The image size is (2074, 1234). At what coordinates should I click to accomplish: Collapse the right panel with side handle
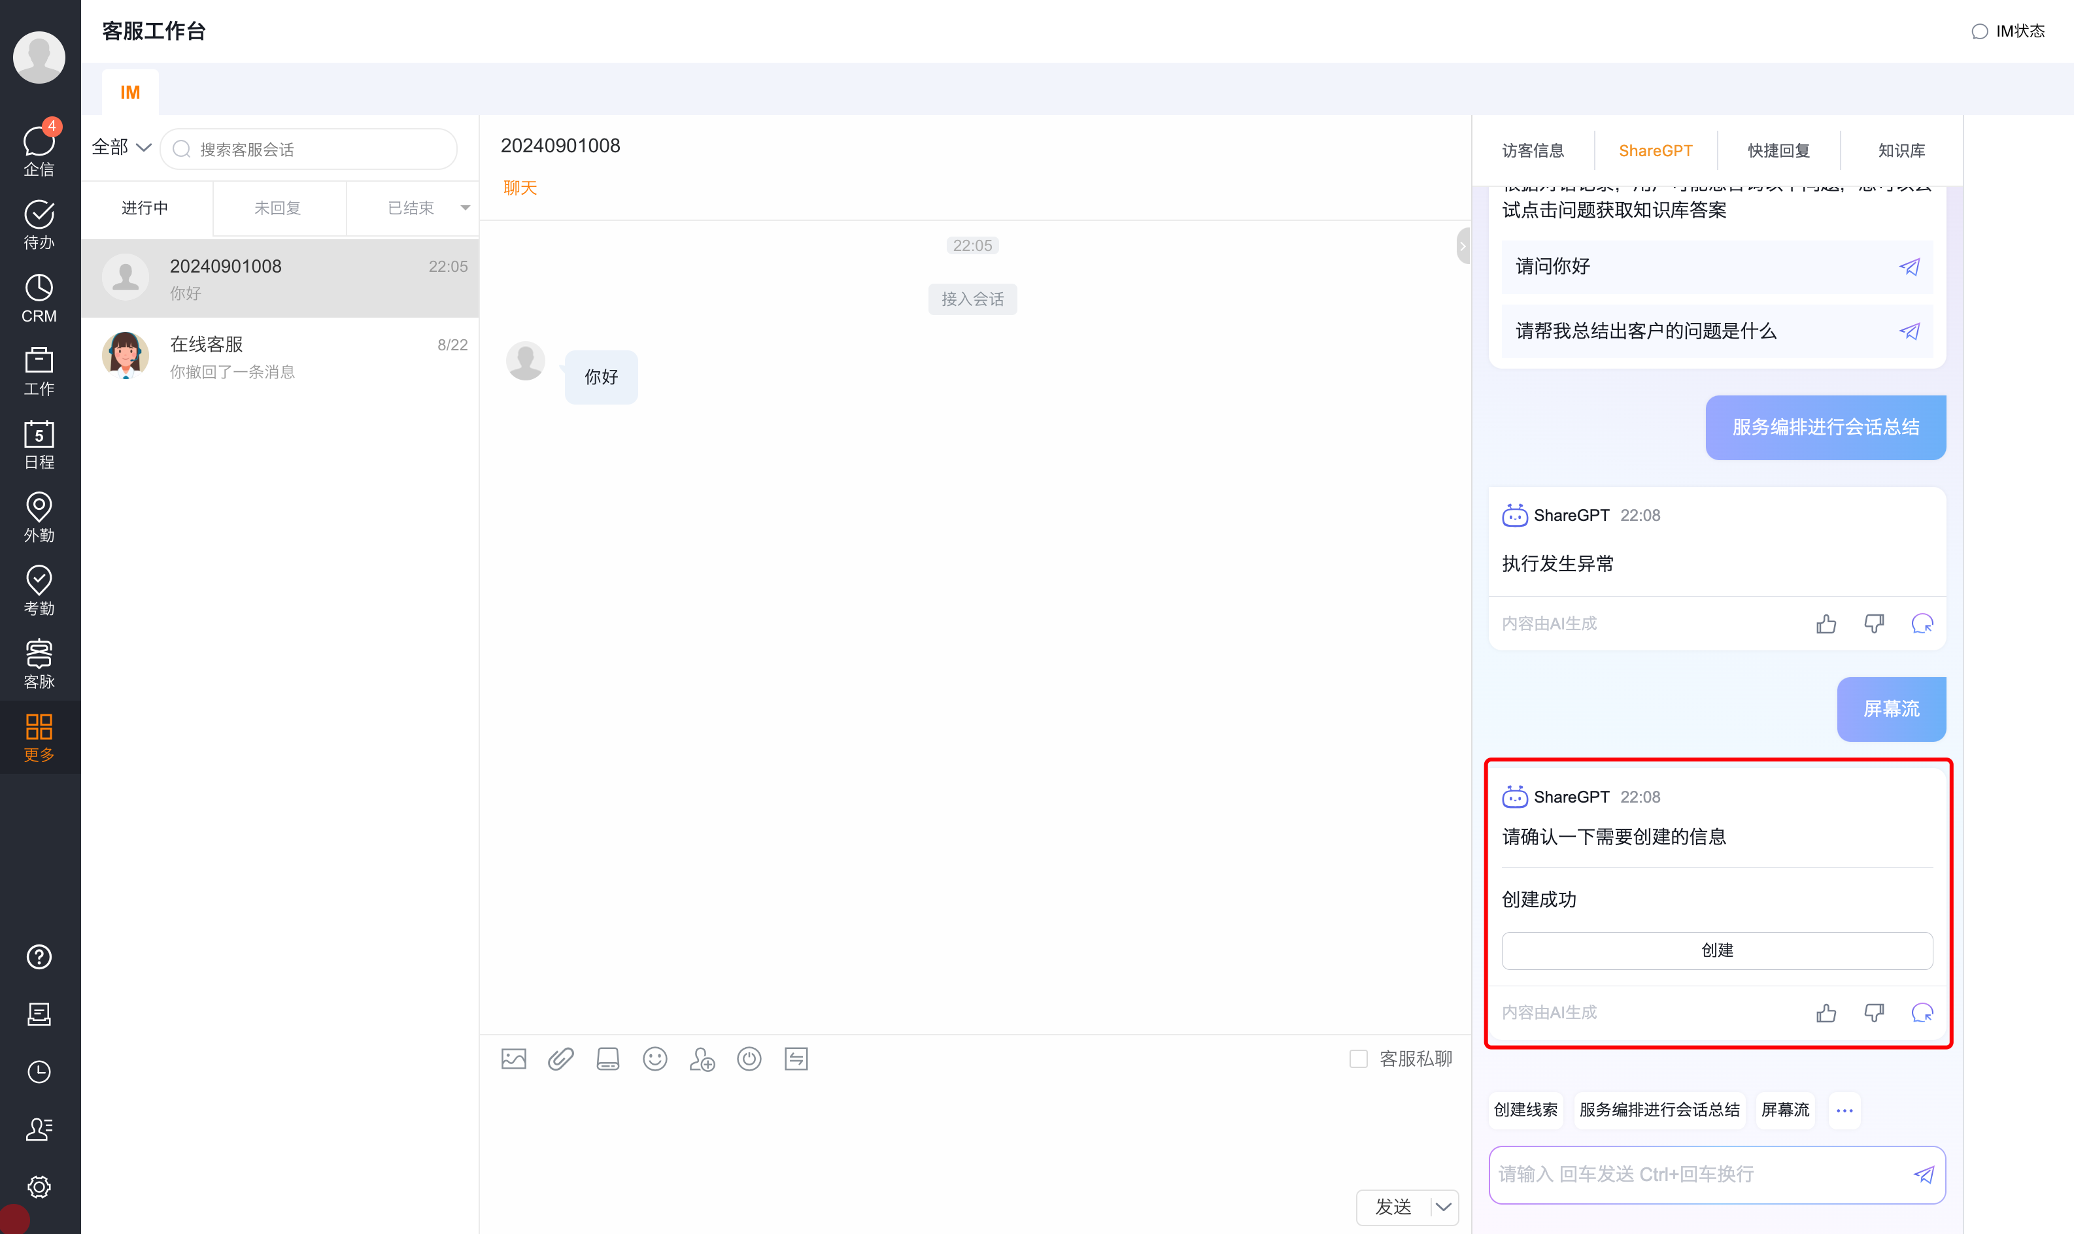tap(1463, 246)
